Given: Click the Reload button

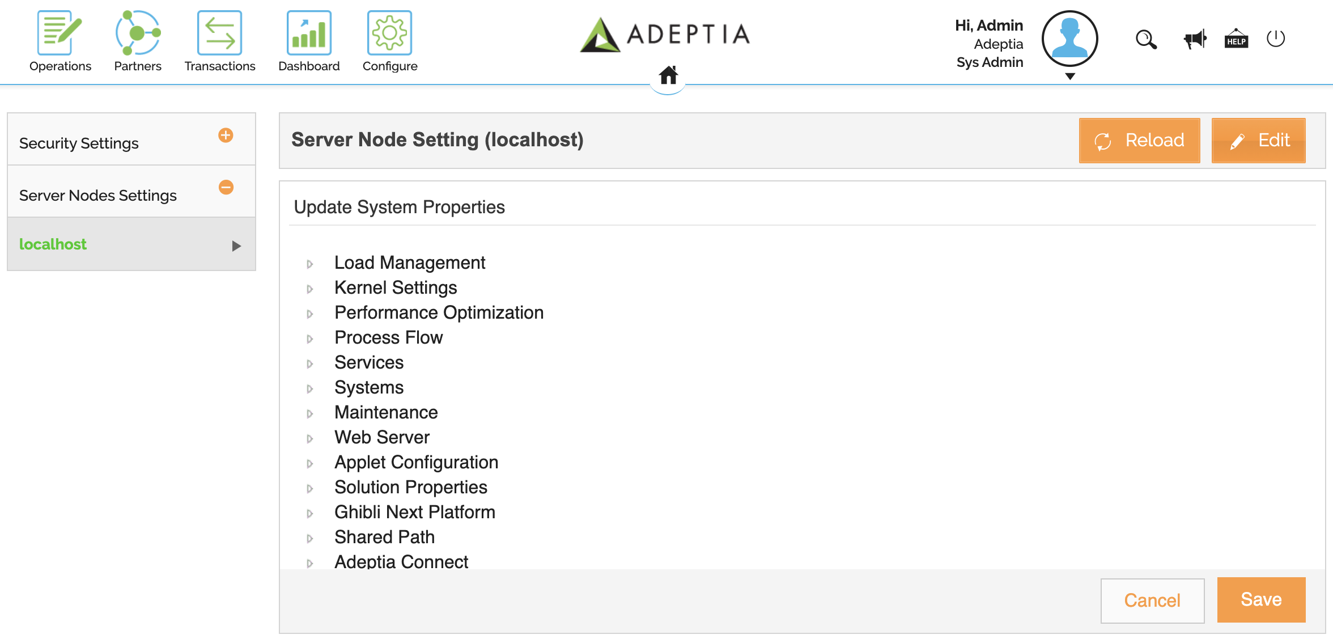Looking at the screenshot, I should click(x=1139, y=141).
